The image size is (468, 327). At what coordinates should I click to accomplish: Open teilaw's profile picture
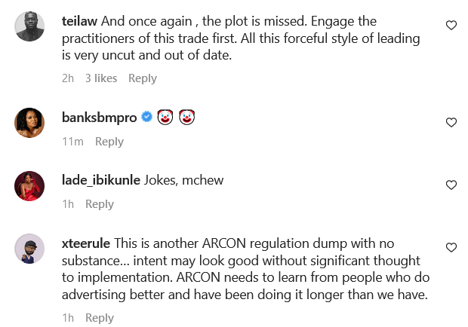30,29
